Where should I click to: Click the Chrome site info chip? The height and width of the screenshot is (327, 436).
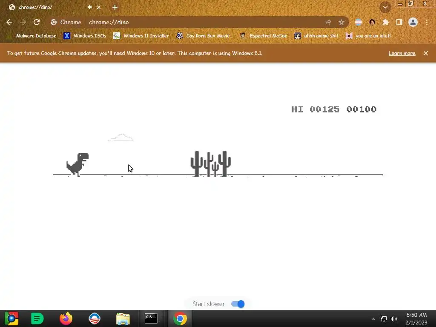pos(66,22)
